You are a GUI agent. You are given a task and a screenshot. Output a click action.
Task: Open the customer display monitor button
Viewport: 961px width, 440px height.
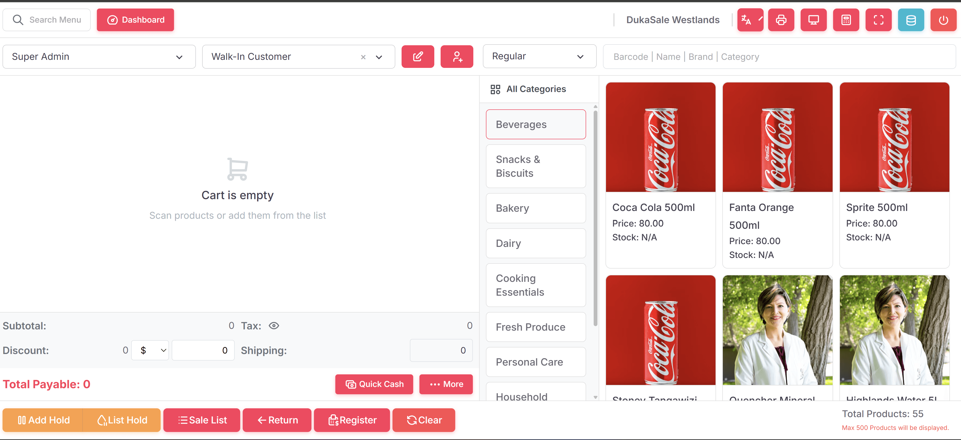813,20
